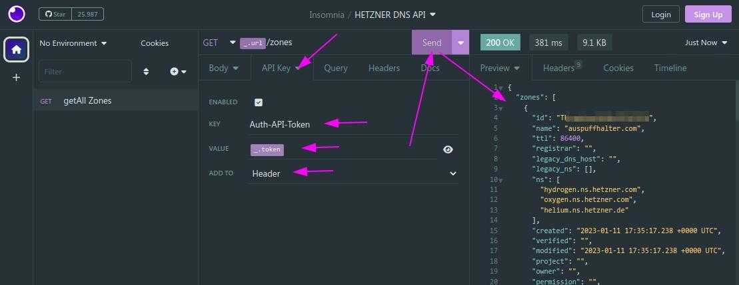Viewport: 739px width, 285px height.
Task: Open the create request plus menu
Action: [x=179, y=71]
